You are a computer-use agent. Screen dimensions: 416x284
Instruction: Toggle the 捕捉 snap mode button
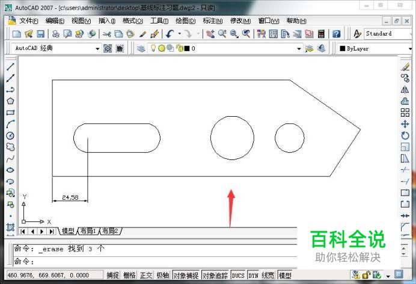(x=112, y=275)
